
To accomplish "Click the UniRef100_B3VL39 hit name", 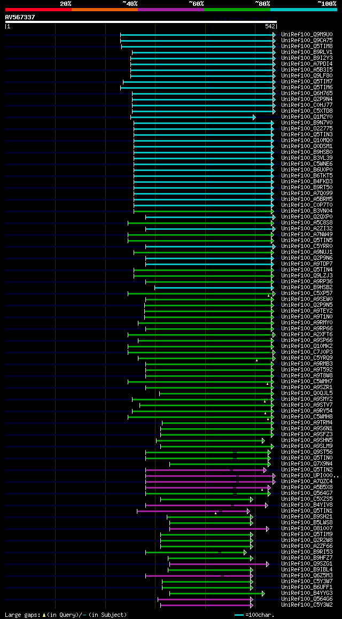I will tap(307, 158).
